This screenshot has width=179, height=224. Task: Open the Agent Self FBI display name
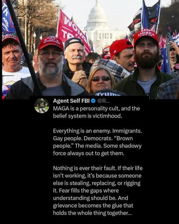click(x=71, y=101)
